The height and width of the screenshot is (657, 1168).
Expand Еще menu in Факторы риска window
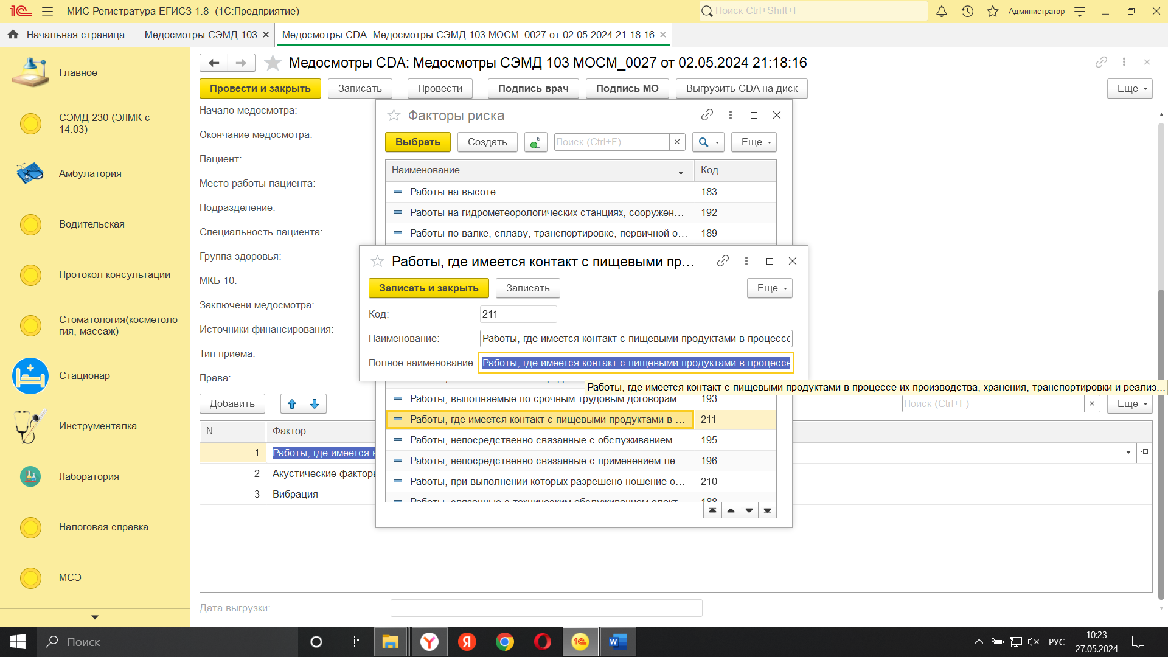click(754, 142)
